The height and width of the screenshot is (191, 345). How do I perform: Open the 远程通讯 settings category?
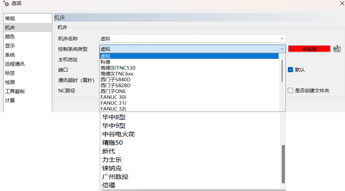tap(28, 64)
